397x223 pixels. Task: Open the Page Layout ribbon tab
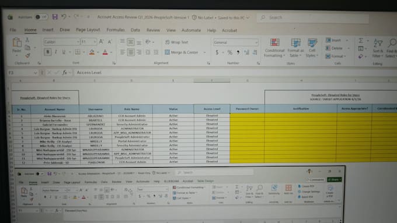click(x=88, y=30)
